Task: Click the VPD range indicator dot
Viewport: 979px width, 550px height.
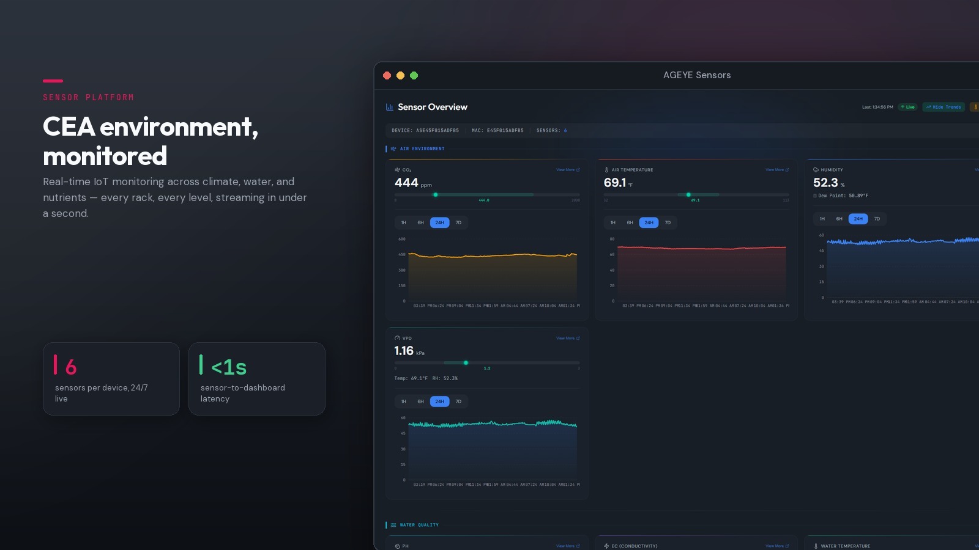Action: [466, 363]
